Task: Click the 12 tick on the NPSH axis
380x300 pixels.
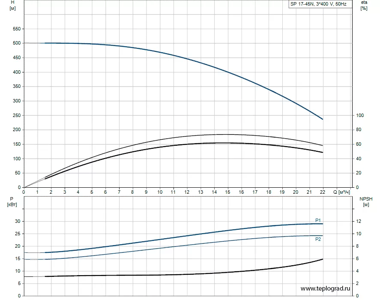Action: click(359, 221)
